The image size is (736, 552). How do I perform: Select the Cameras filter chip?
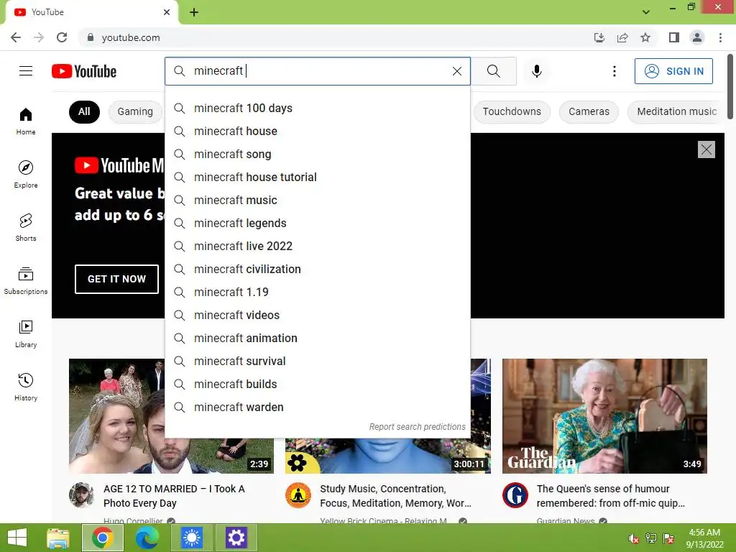point(589,111)
